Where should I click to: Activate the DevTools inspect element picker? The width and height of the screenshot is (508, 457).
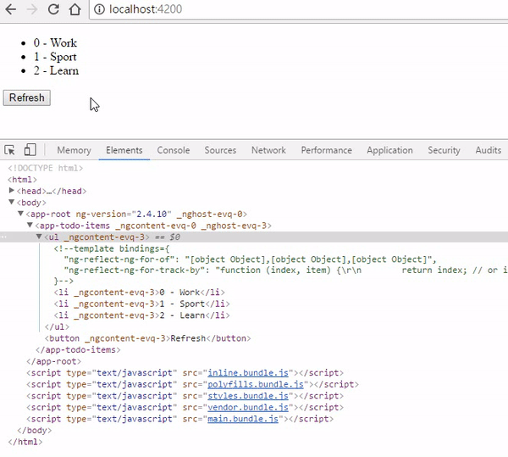pos(9,150)
